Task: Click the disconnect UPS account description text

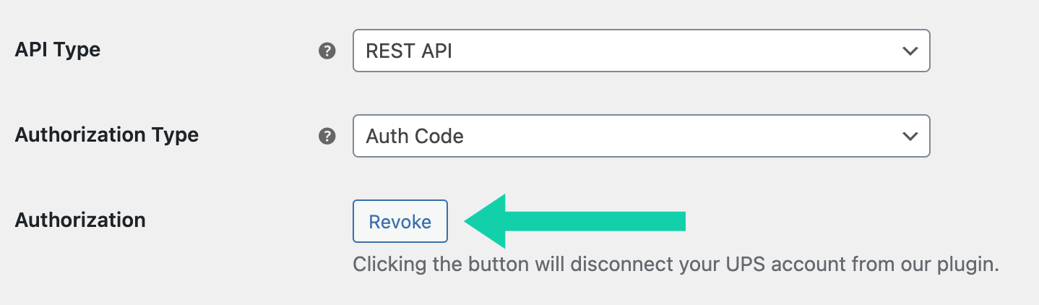Action: [x=676, y=265]
